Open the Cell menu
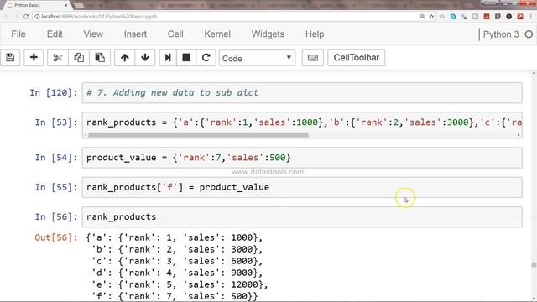Screen dimensions: 537x302 [175, 34]
